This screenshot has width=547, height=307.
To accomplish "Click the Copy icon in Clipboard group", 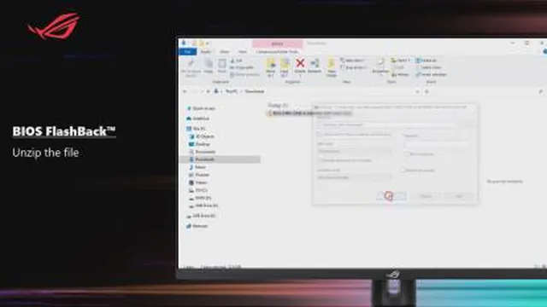I will [x=209, y=64].
